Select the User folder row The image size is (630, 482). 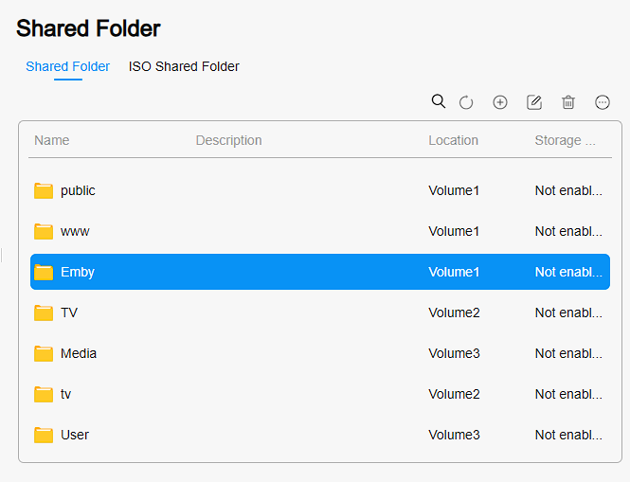(x=320, y=435)
